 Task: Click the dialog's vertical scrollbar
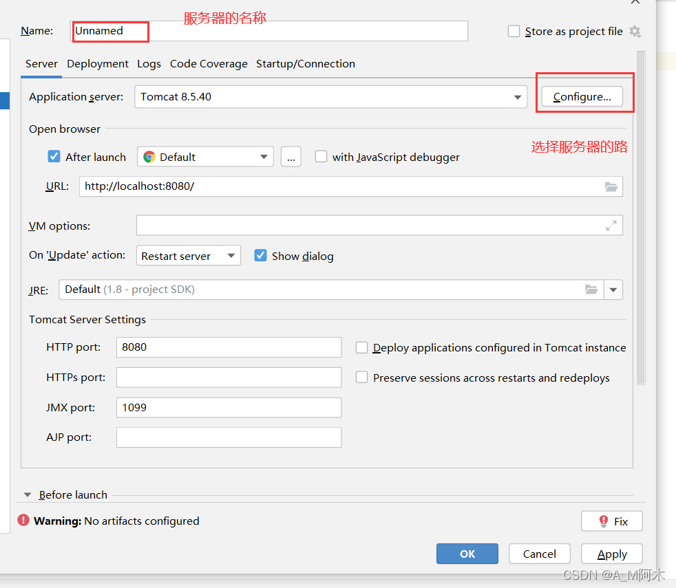click(641, 217)
